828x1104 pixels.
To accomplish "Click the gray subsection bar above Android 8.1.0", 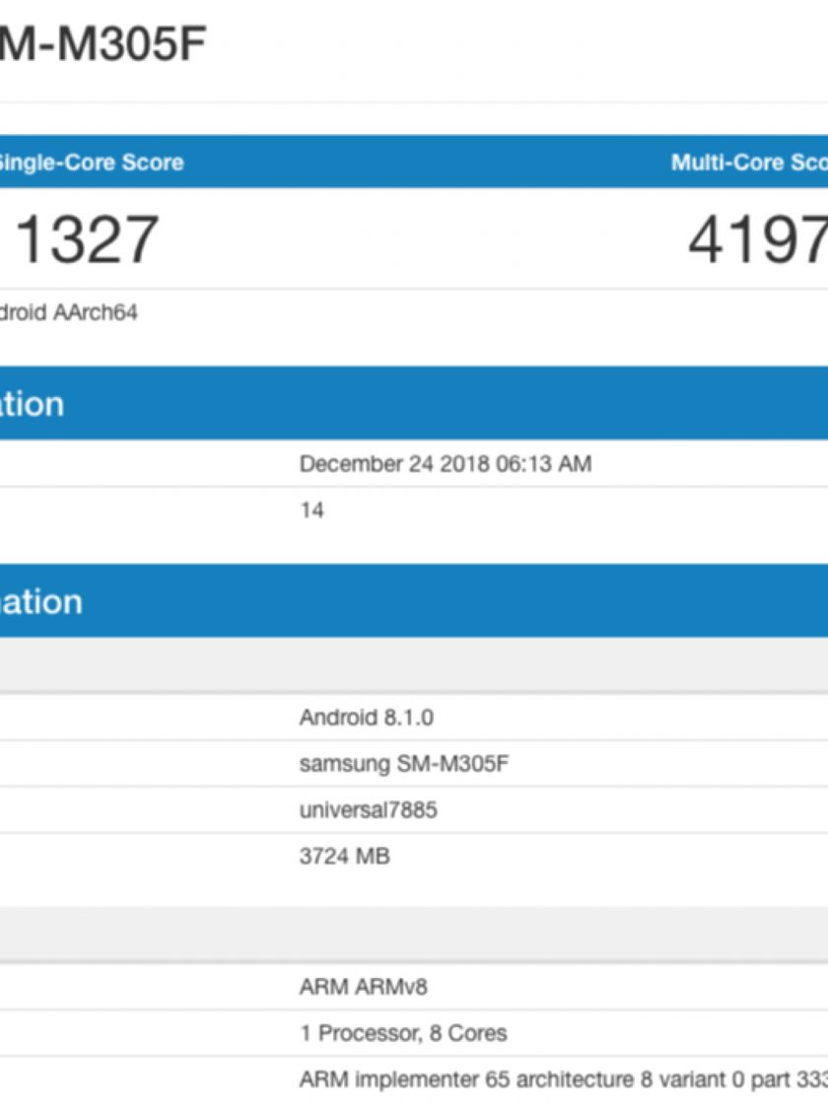I will [414, 664].
